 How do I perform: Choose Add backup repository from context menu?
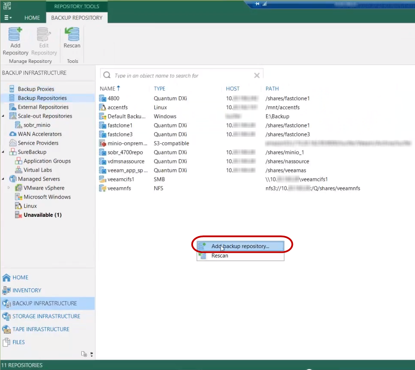[240, 246]
